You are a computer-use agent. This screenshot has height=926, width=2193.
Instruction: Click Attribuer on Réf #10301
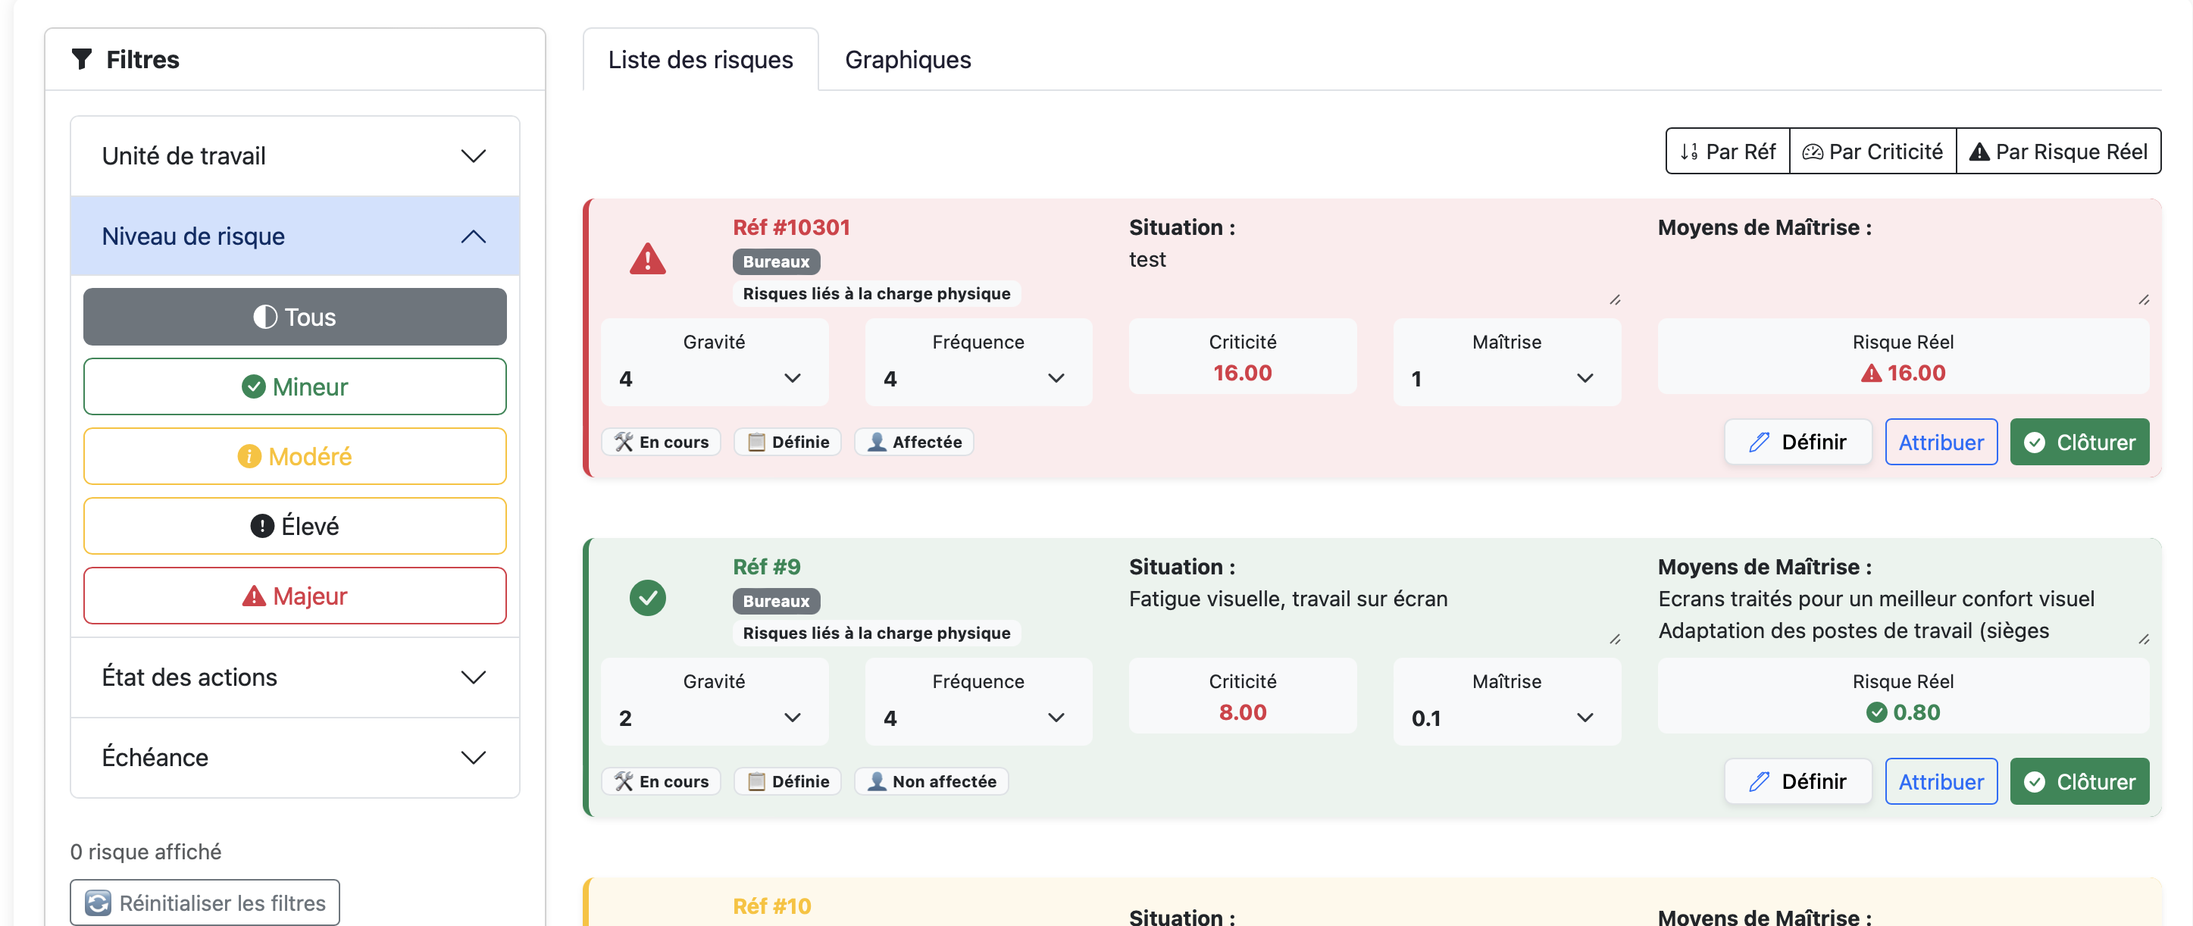pyautogui.click(x=1941, y=442)
